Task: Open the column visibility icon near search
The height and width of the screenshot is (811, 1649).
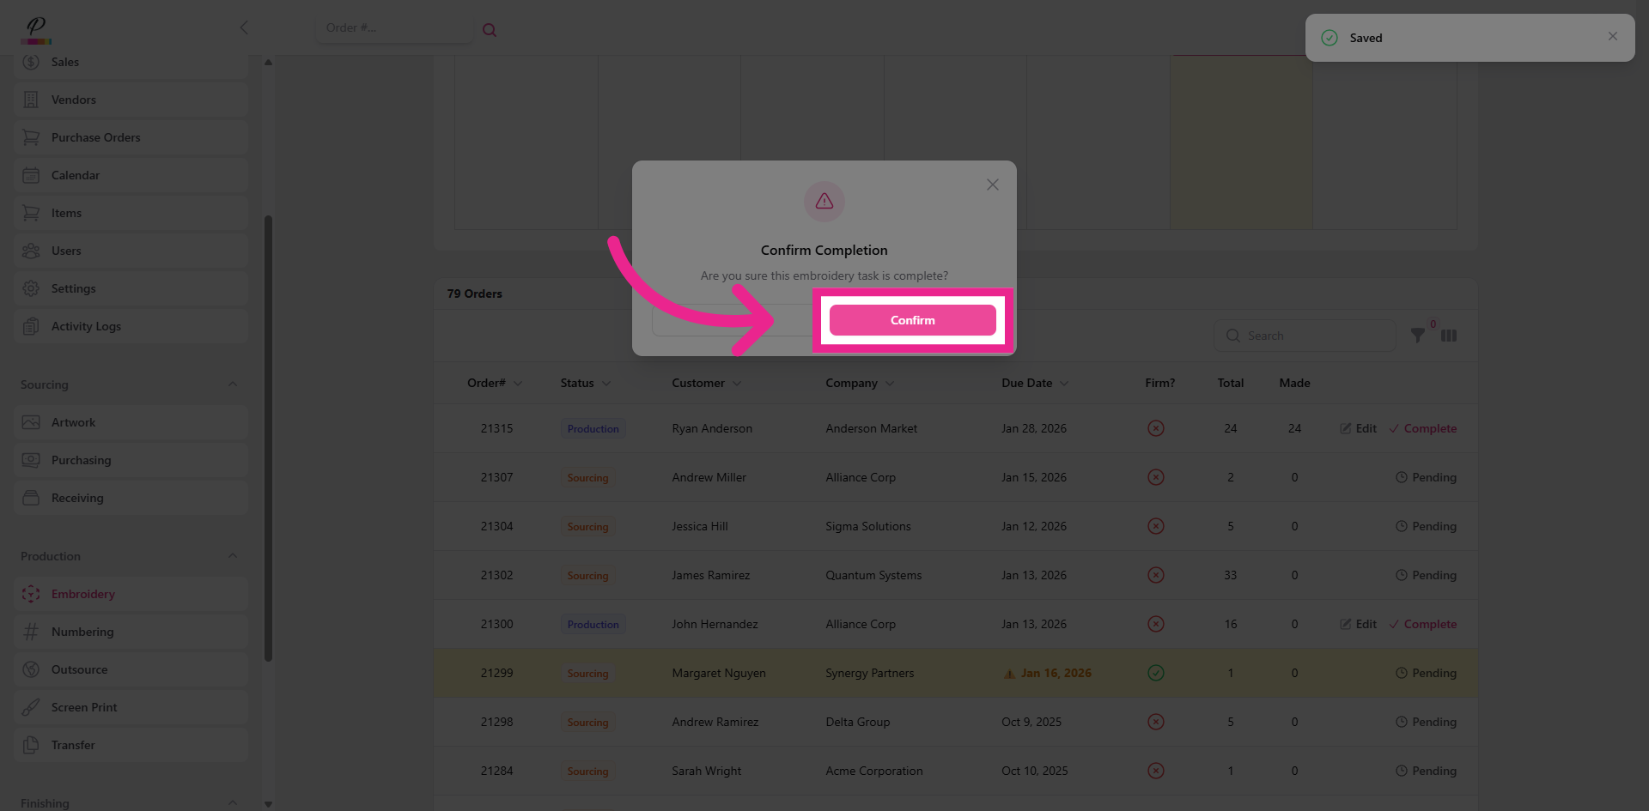Action: 1449,336
